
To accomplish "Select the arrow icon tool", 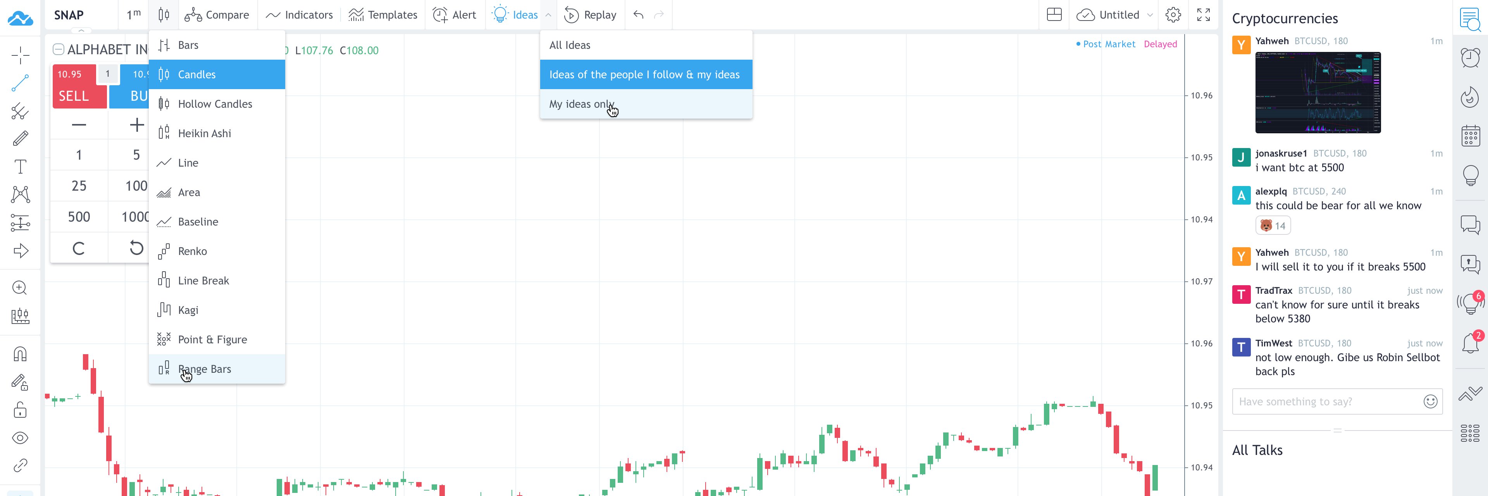I will [20, 251].
